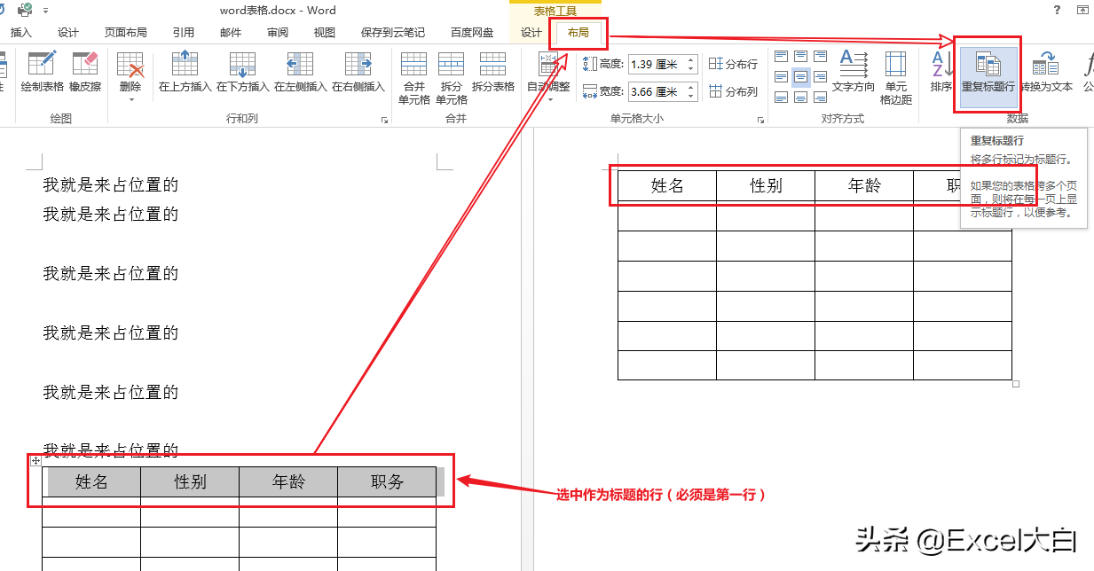Set alignment to bottom right

point(821,97)
